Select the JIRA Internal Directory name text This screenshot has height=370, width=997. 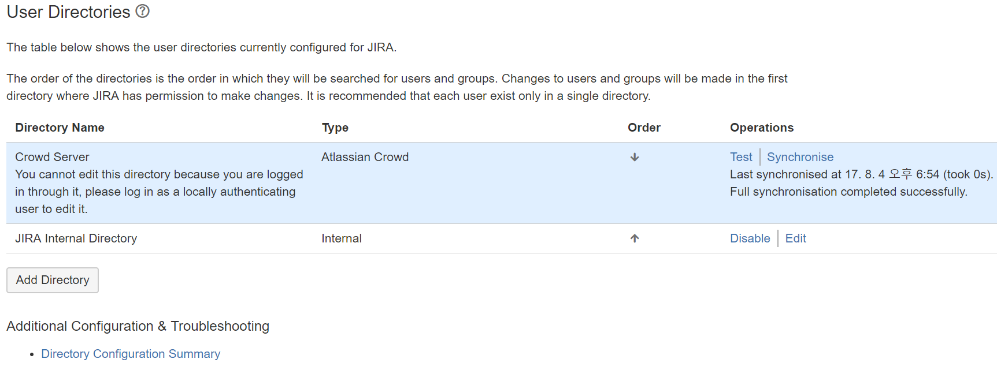[x=76, y=238]
